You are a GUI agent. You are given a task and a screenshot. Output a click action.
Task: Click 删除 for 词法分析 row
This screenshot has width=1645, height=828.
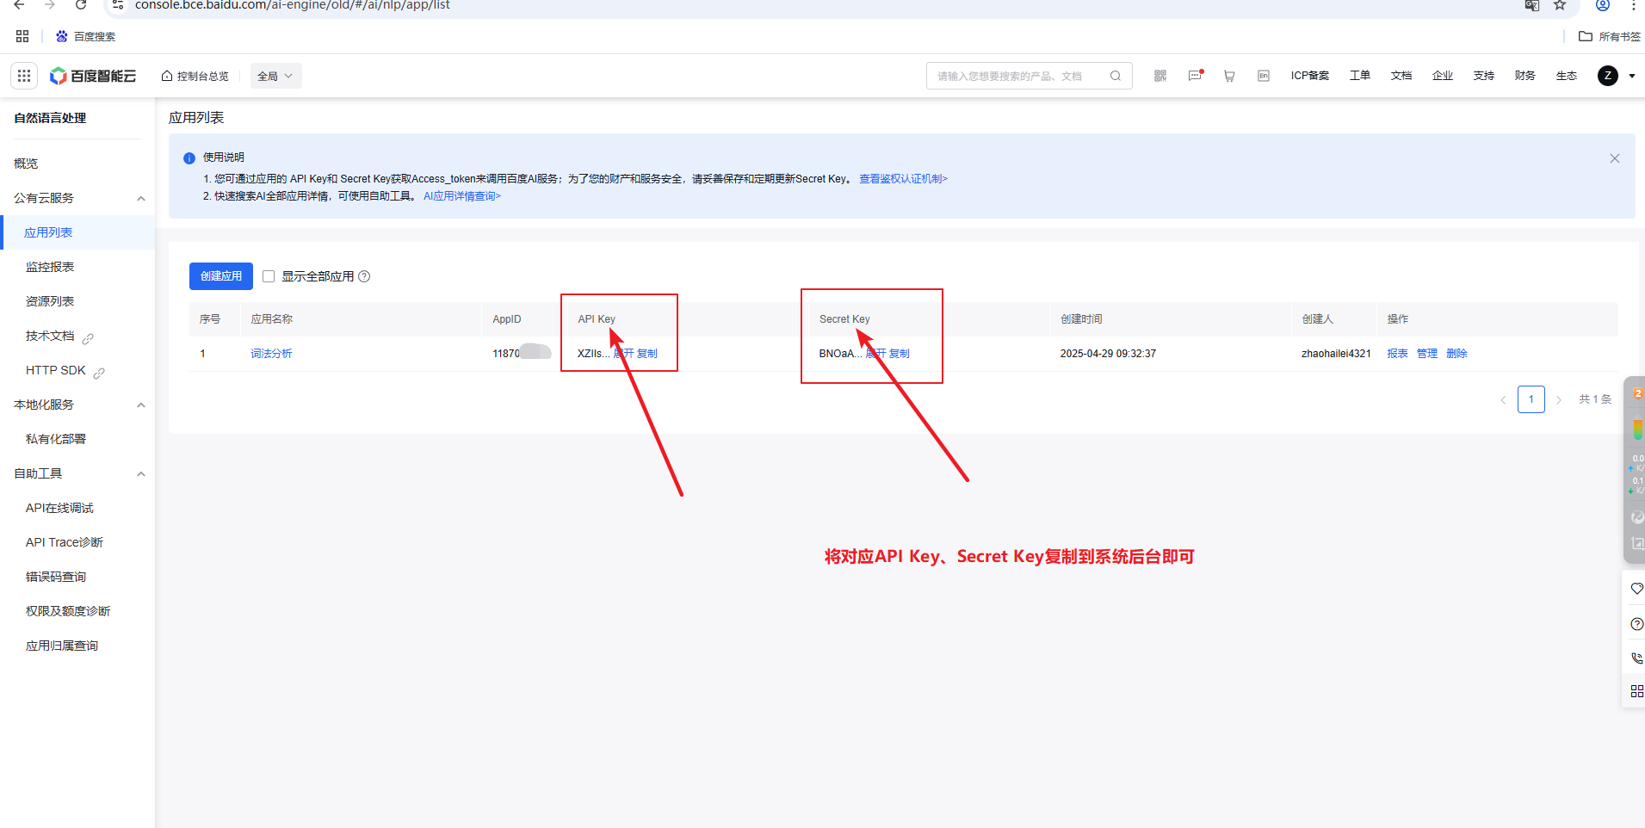pyautogui.click(x=1456, y=354)
